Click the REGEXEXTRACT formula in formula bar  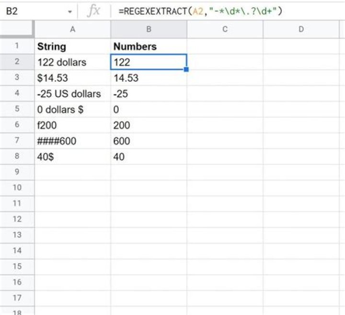[200, 11]
